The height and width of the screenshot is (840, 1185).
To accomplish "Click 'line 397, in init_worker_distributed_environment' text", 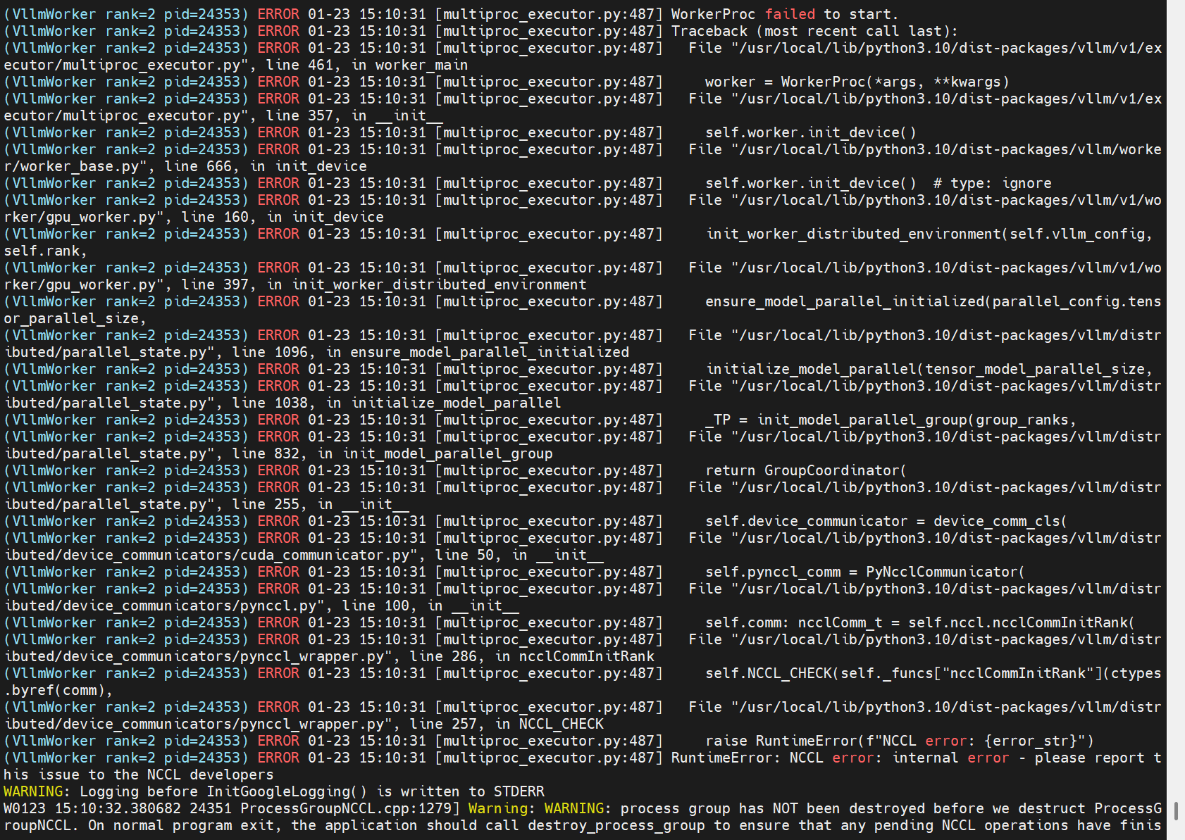I will 384,284.
